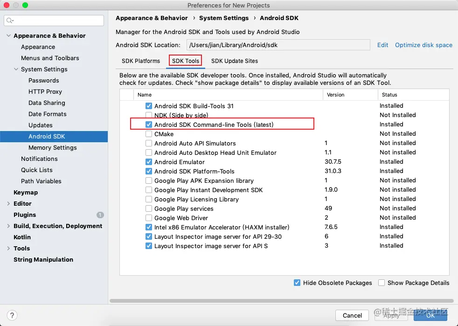This screenshot has width=458, height=326.
Task: Click the Edit SDK location link
Action: 382,45
